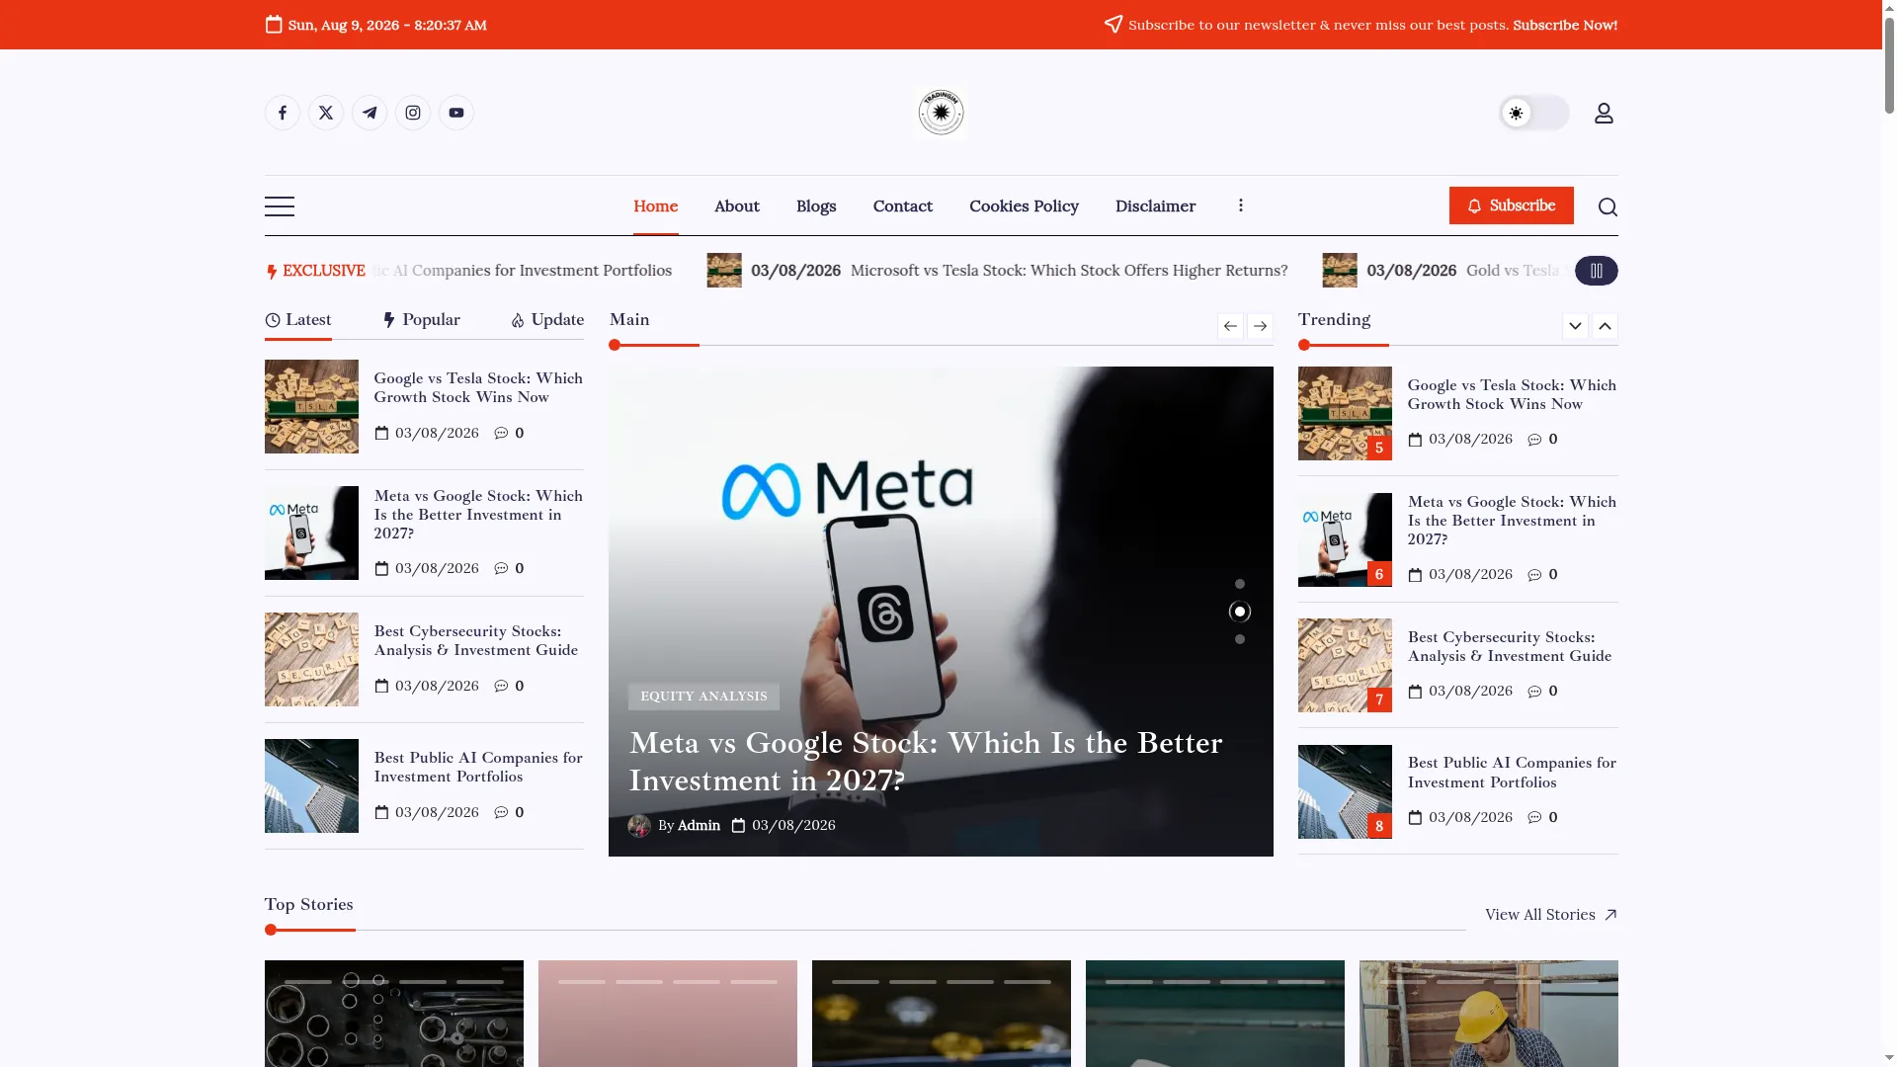Open the Blogs menu item
The height and width of the screenshot is (1067, 1897).
[816, 205]
